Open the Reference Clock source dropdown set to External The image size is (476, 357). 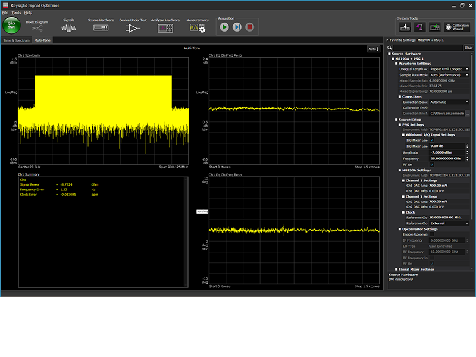coord(449,223)
